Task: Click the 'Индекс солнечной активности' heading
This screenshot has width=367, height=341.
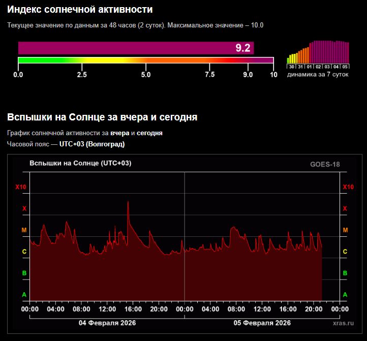Action: (80, 10)
